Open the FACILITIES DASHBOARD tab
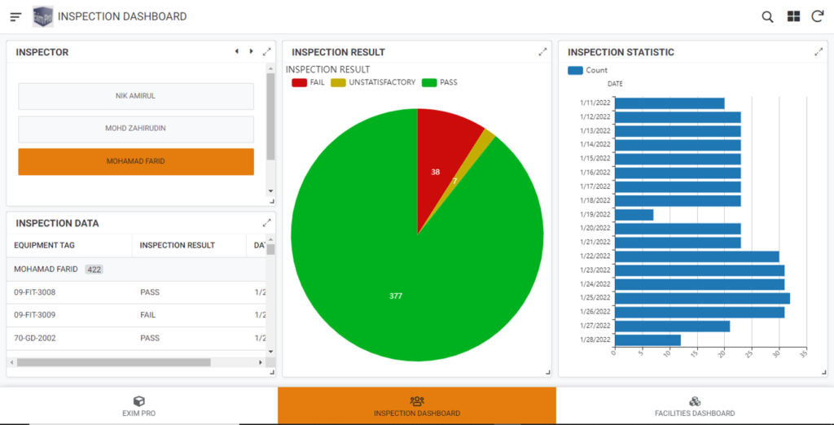This screenshot has height=425, width=834. click(695, 406)
